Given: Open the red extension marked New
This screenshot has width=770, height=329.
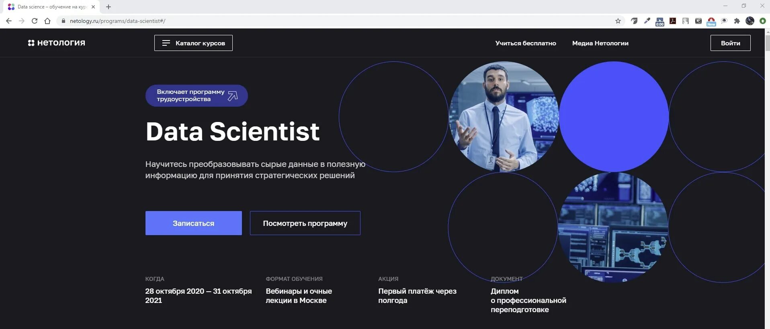Looking at the screenshot, I should 711,22.
